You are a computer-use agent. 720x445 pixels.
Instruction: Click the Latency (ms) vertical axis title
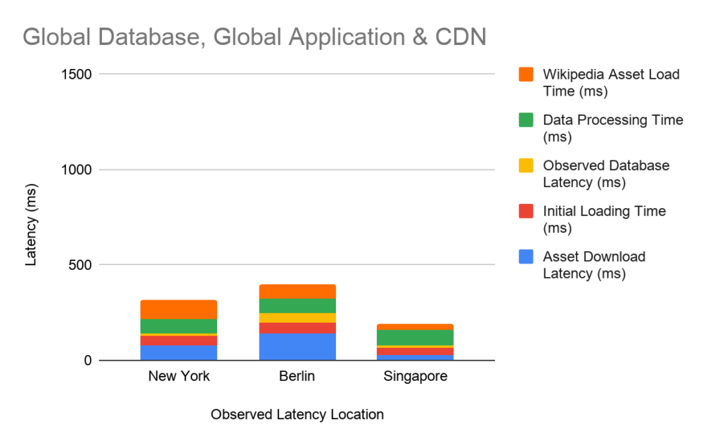pyautogui.click(x=30, y=224)
